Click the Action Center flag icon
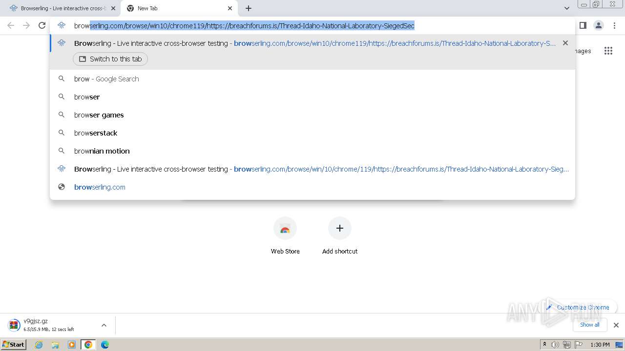This screenshot has width=625, height=351. click(x=579, y=345)
